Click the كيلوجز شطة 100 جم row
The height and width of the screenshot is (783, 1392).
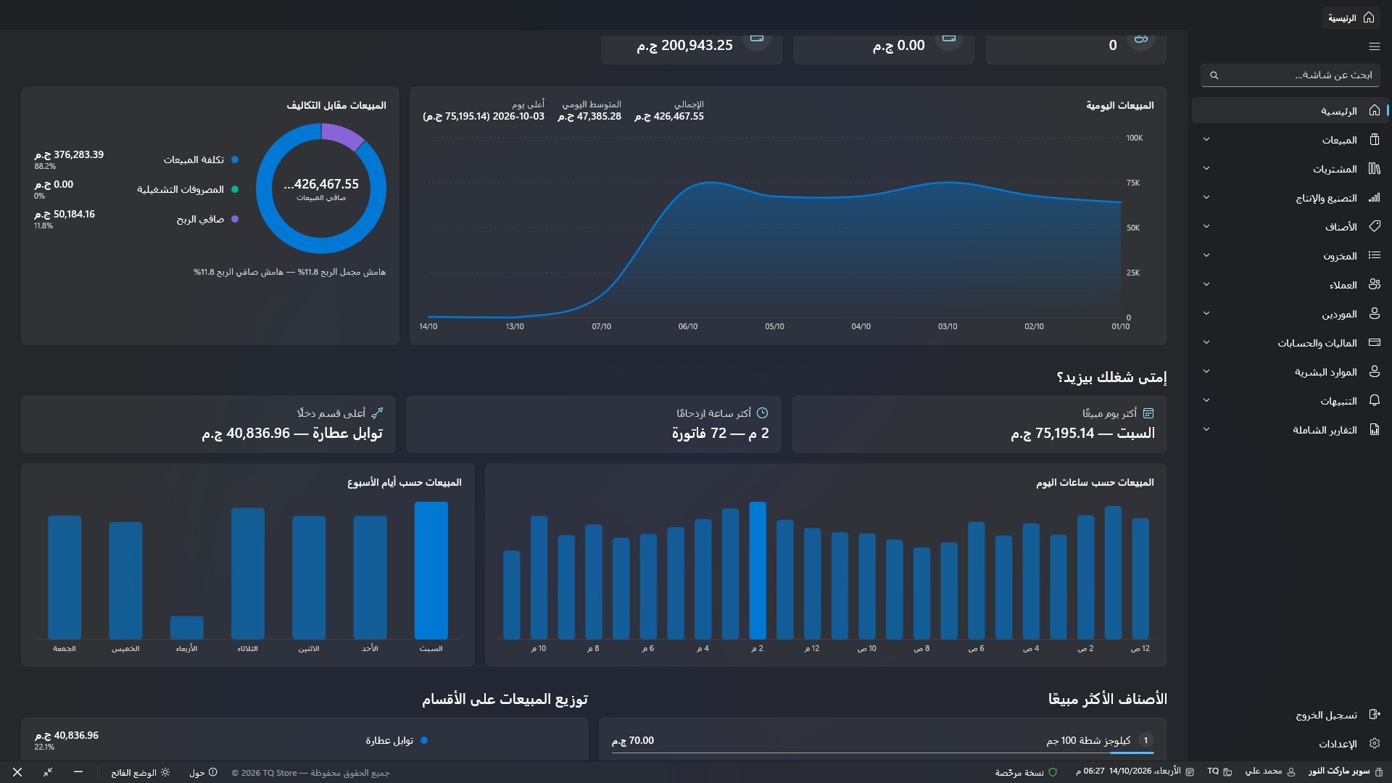[x=883, y=740]
